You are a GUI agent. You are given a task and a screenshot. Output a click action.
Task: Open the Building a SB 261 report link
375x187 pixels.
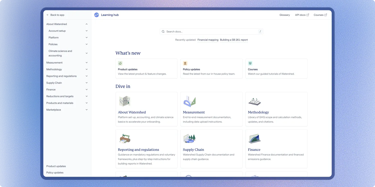tap(234, 40)
